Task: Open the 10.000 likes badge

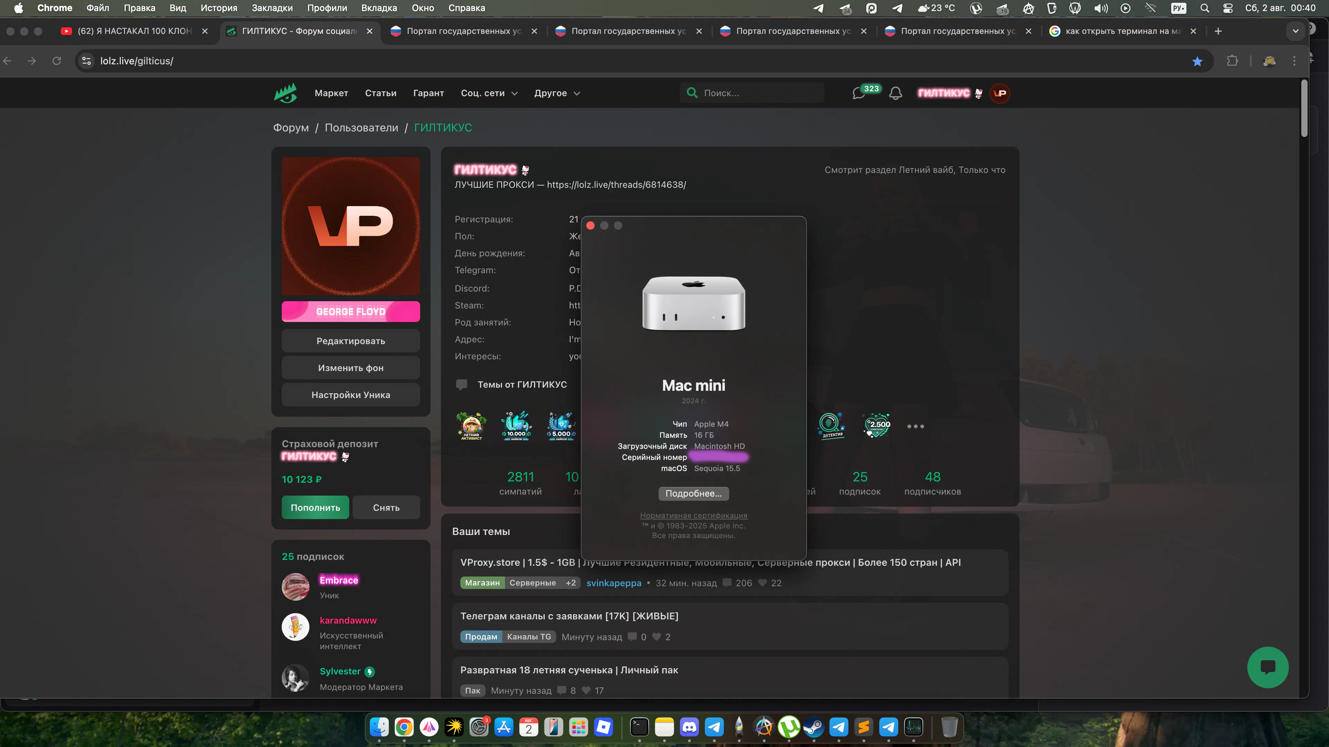Action: [x=516, y=426]
